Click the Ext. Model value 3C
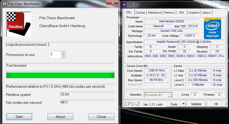Viewport: 229px width, 124px height. click(x=184, y=51)
